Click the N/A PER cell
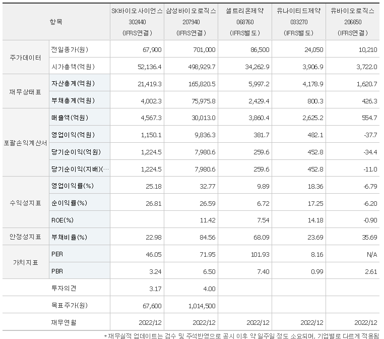Screen dimensions: 384x339 [372, 255]
